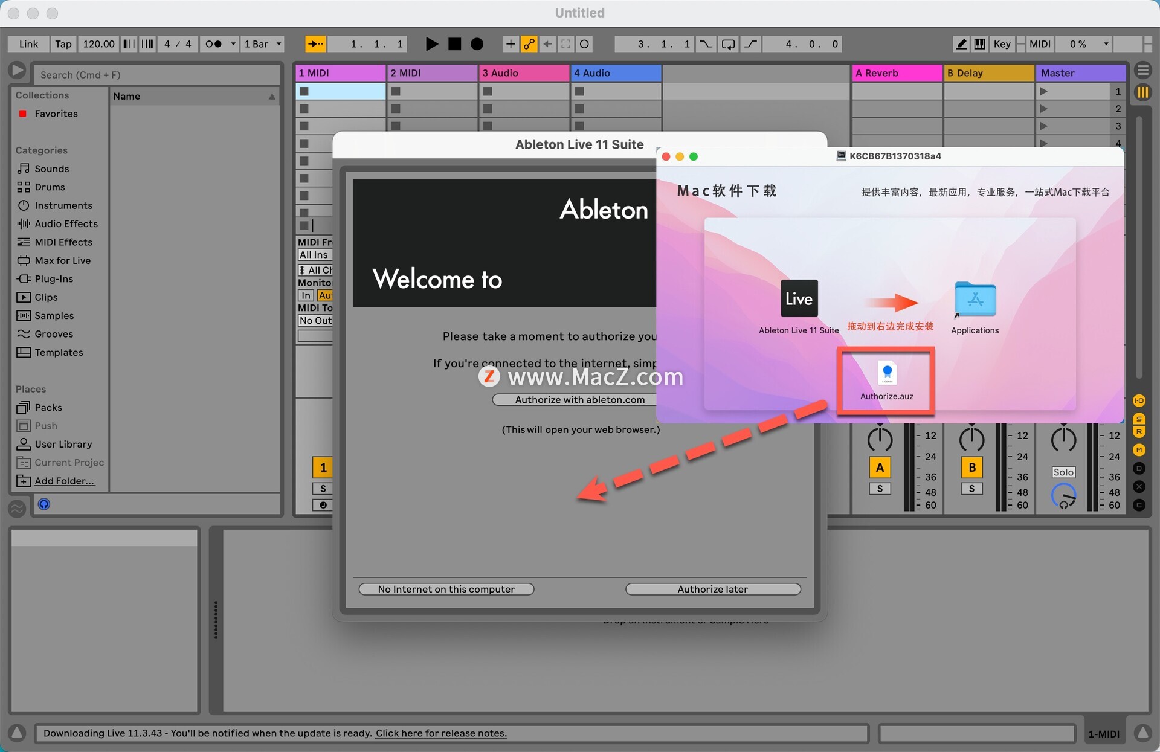The height and width of the screenshot is (752, 1160).
Task: Click the Draw Mode pencil icon
Action: point(961,44)
